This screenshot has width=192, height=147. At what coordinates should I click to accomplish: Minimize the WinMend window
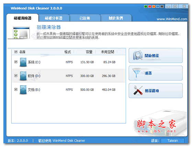point(168,7)
